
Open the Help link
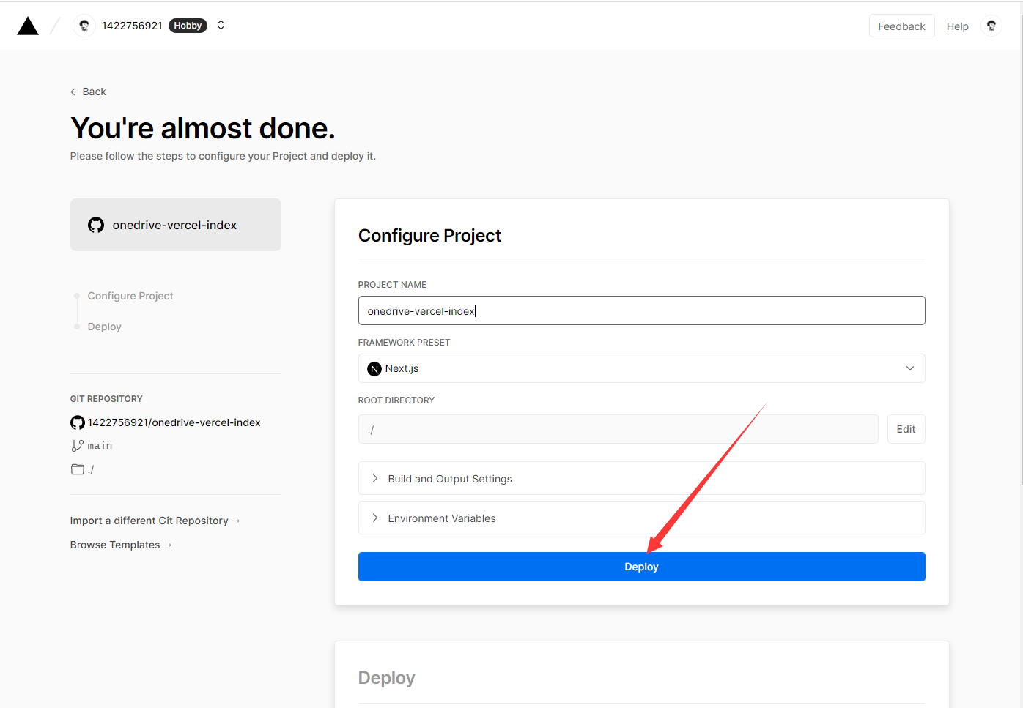(x=957, y=26)
